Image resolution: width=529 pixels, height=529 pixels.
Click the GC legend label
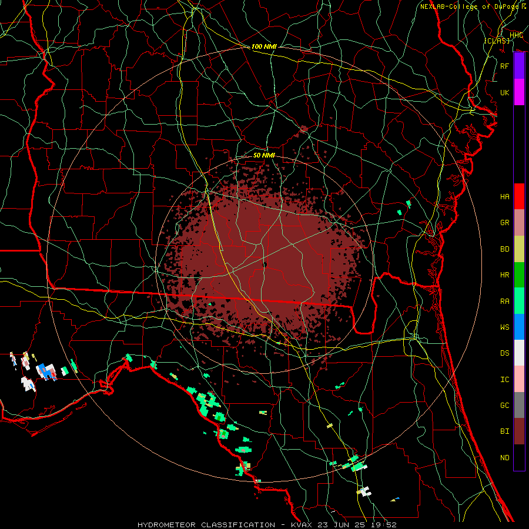point(505,406)
